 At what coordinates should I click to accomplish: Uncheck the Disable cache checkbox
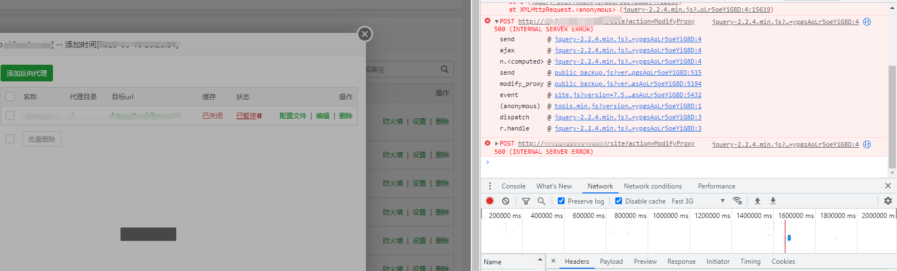pyautogui.click(x=619, y=201)
